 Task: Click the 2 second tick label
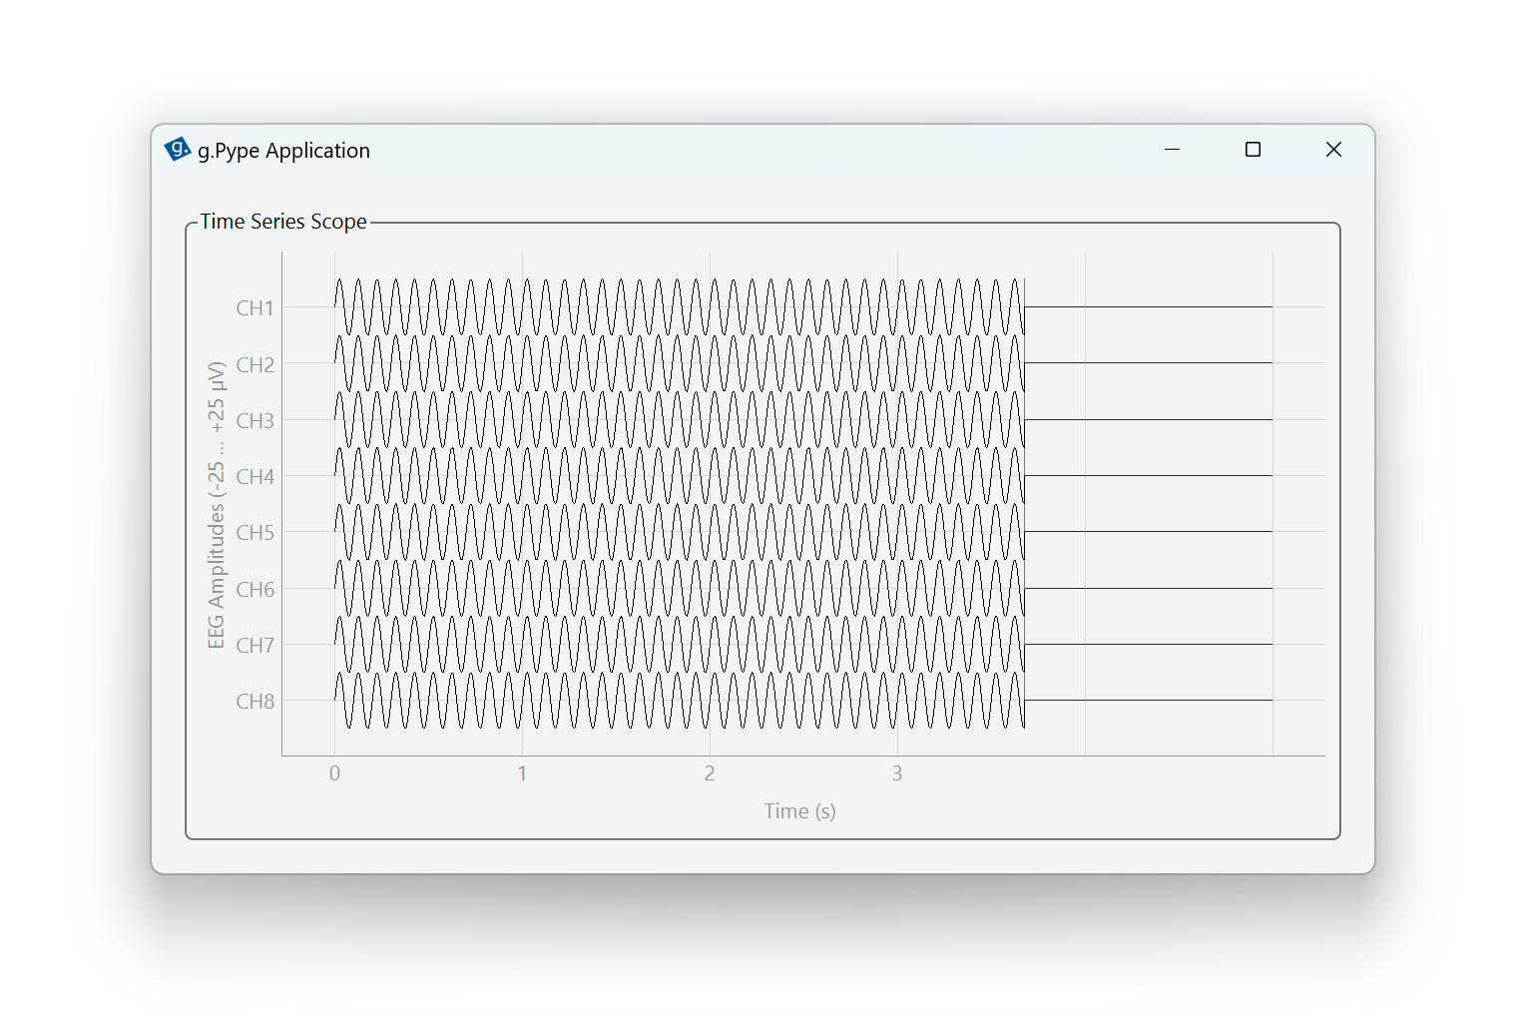[710, 773]
